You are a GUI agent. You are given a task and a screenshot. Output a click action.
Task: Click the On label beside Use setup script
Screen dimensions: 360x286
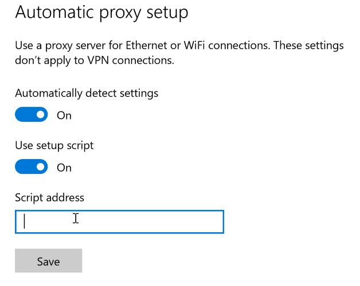coord(64,168)
